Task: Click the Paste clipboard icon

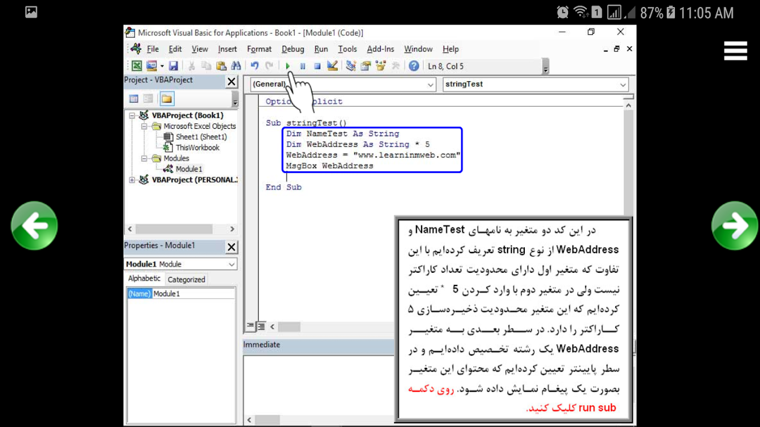Action: pos(221,66)
